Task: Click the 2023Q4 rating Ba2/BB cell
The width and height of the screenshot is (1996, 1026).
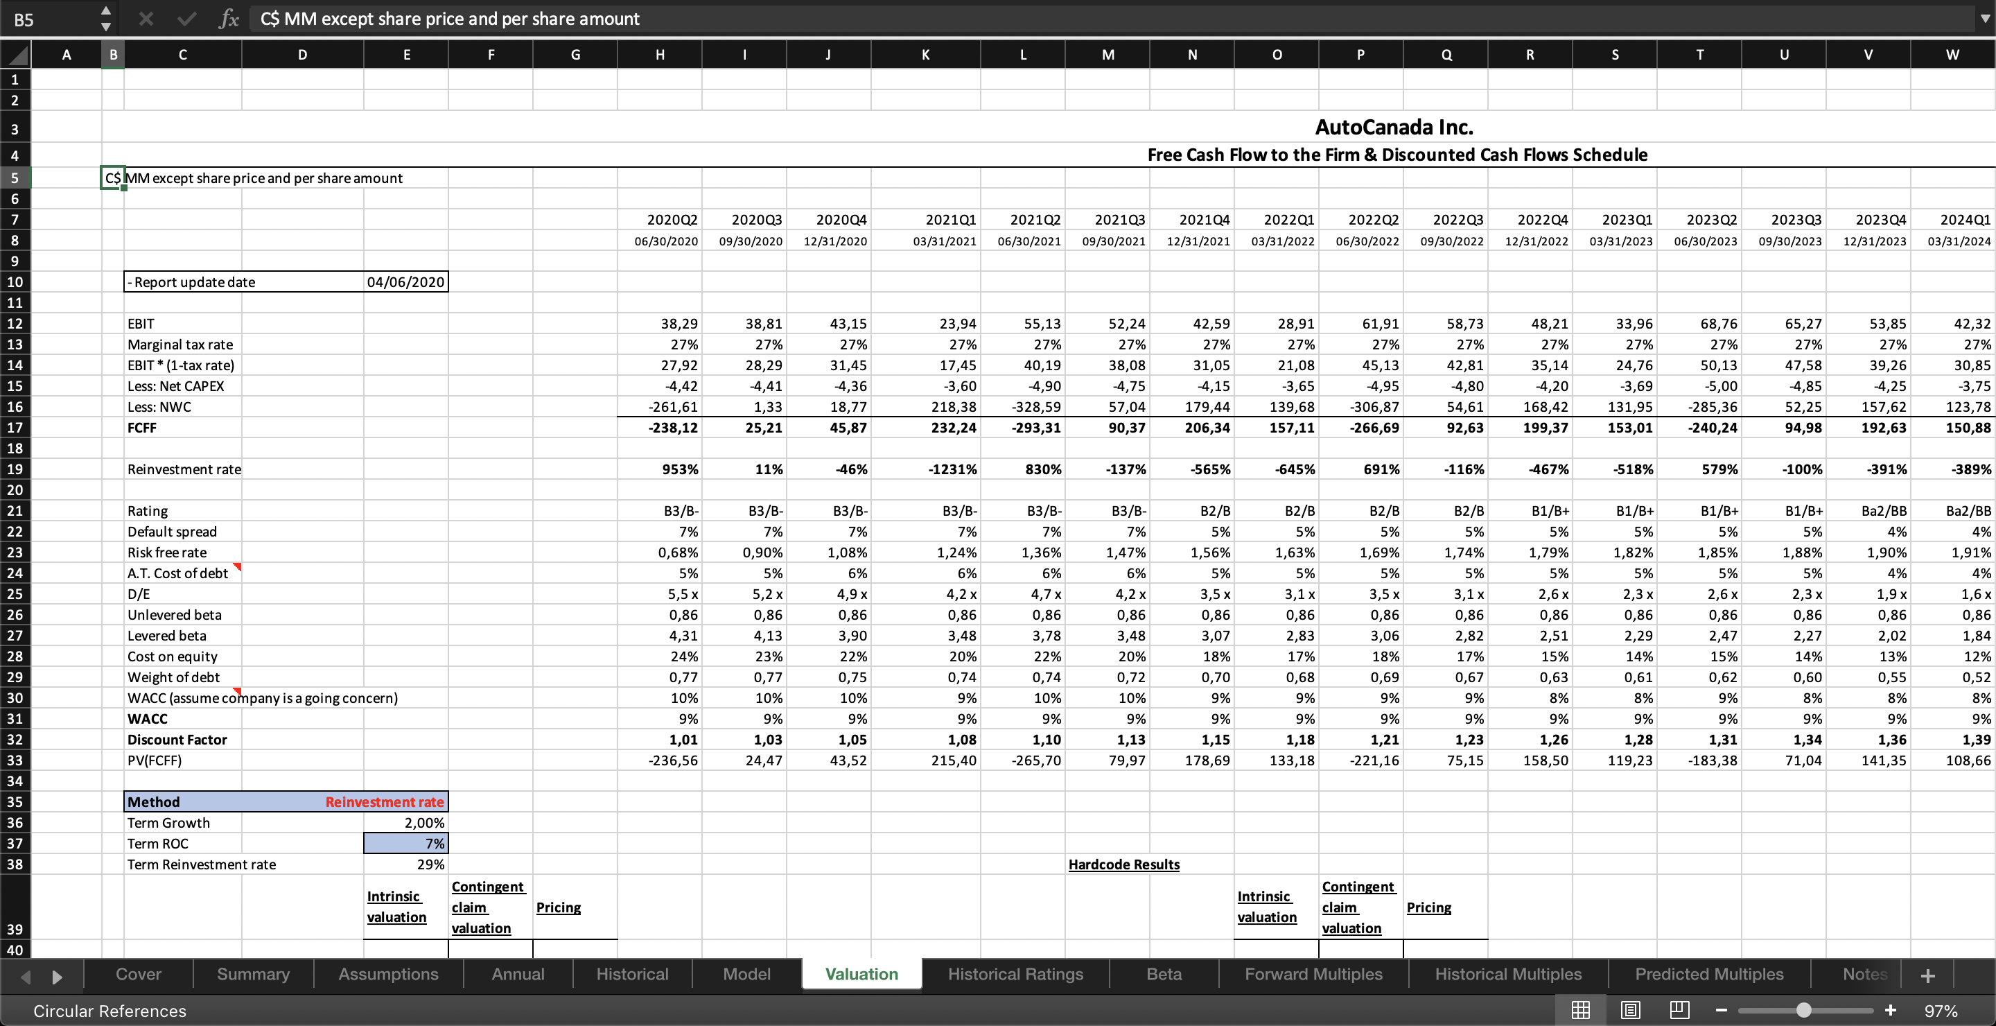Action: [x=1868, y=511]
